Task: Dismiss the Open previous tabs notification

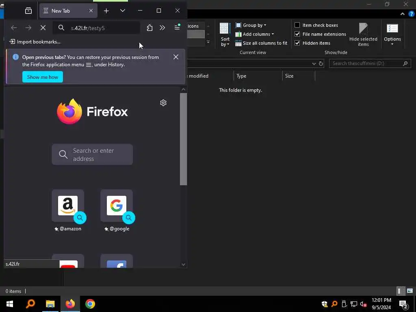Action: 175,57
